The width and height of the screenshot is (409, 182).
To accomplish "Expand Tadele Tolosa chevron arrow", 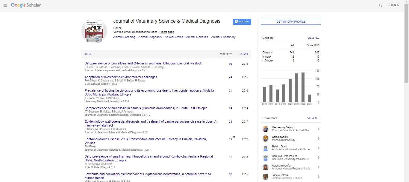I will [x=318, y=177].
